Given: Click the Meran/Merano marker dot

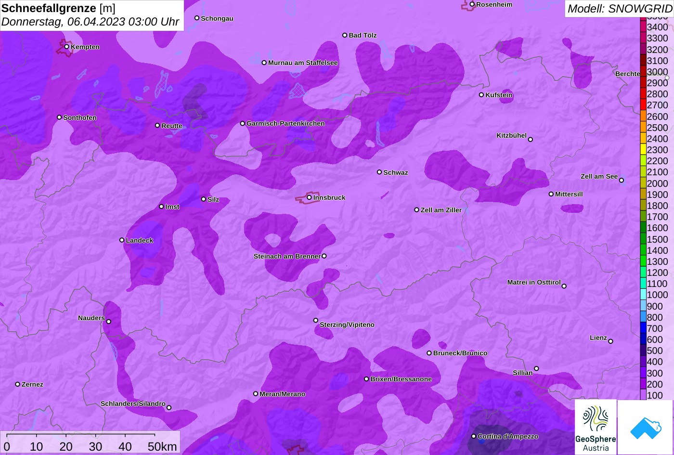Looking at the screenshot, I should tap(256, 394).
